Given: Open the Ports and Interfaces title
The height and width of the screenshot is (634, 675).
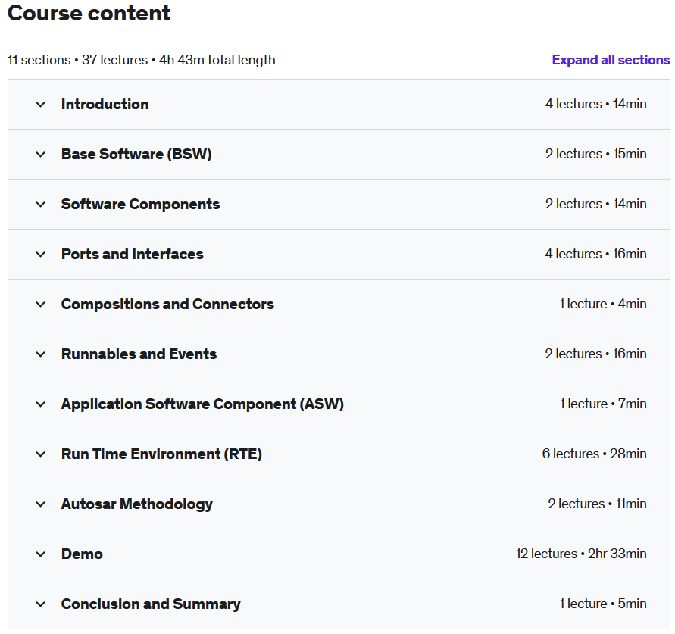Looking at the screenshot, I should pos(132,254).
